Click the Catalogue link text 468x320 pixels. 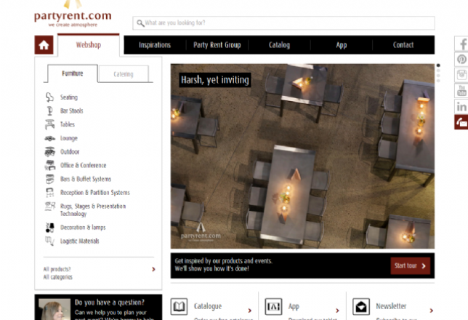[208, 306]
